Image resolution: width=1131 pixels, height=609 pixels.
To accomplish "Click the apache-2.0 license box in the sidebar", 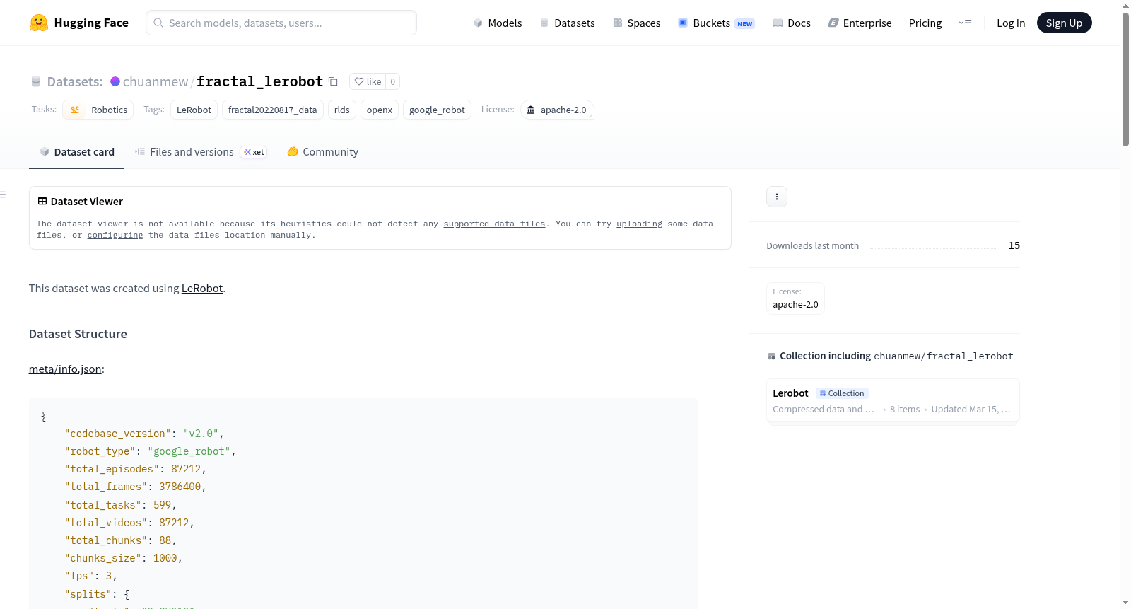I will pos(795,298).
